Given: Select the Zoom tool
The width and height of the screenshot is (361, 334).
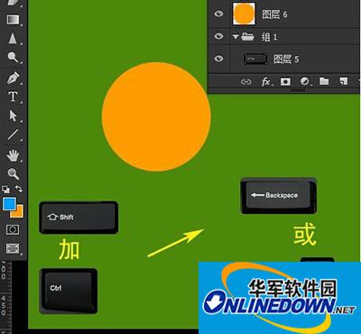Looking at the screenshot, I should point(13,173).
